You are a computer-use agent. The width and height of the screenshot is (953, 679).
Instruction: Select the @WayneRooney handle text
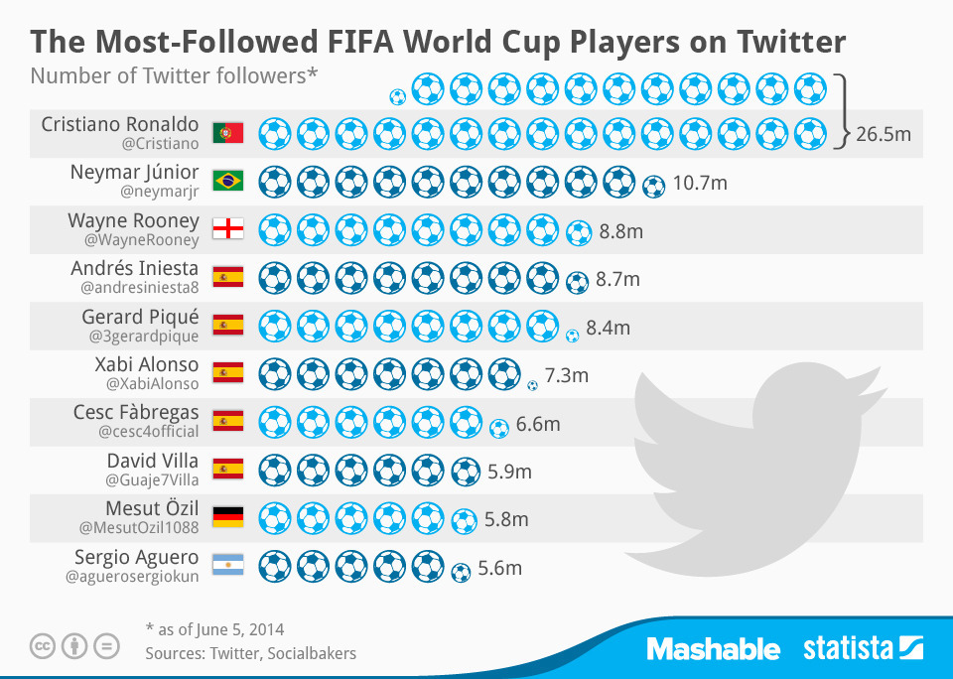(x=149, y=239)
